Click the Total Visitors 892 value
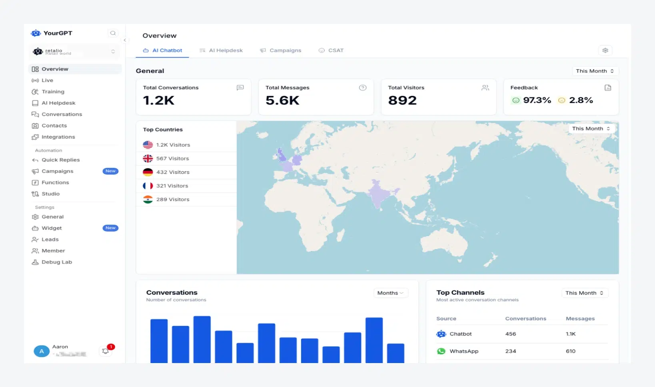 click(402, 101)
